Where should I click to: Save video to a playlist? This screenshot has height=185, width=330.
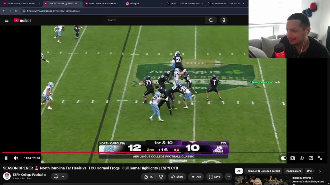click(x=214, y=177)
